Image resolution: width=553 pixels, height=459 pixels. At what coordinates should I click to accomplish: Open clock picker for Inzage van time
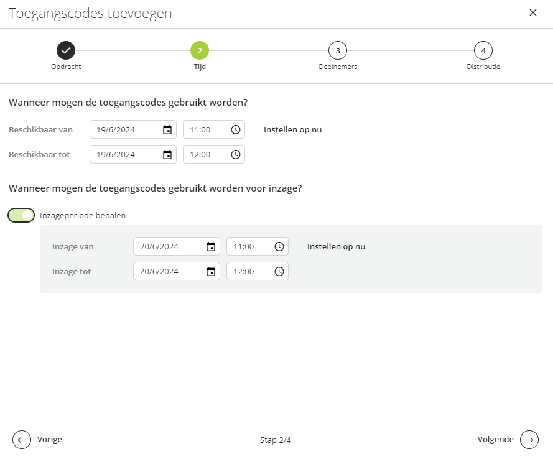click(x=279, y=247)
